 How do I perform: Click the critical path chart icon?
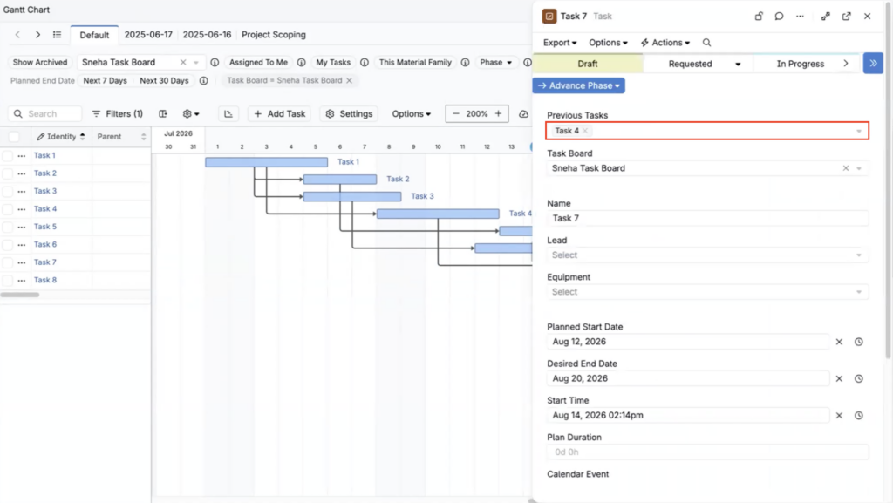(228, 114)
